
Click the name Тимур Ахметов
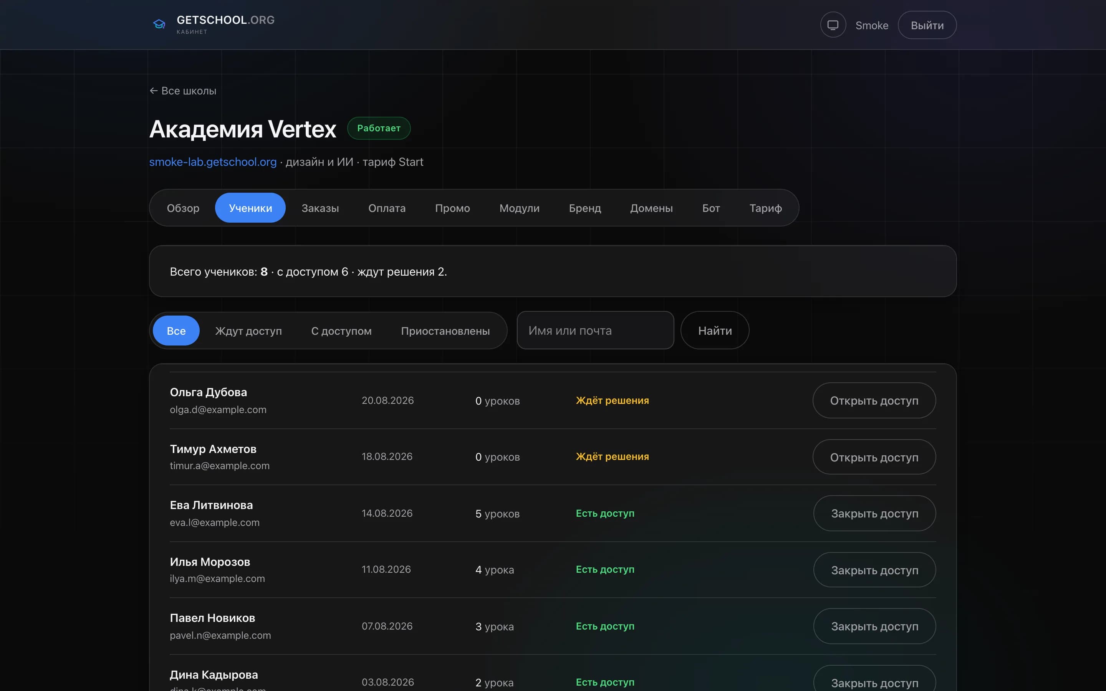tap(213, 449)
